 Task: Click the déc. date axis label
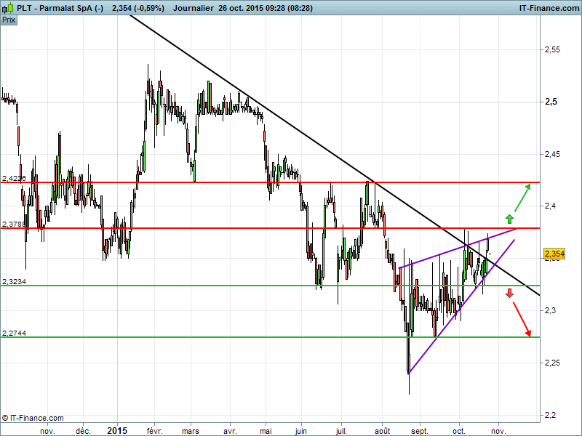[83, 431]
